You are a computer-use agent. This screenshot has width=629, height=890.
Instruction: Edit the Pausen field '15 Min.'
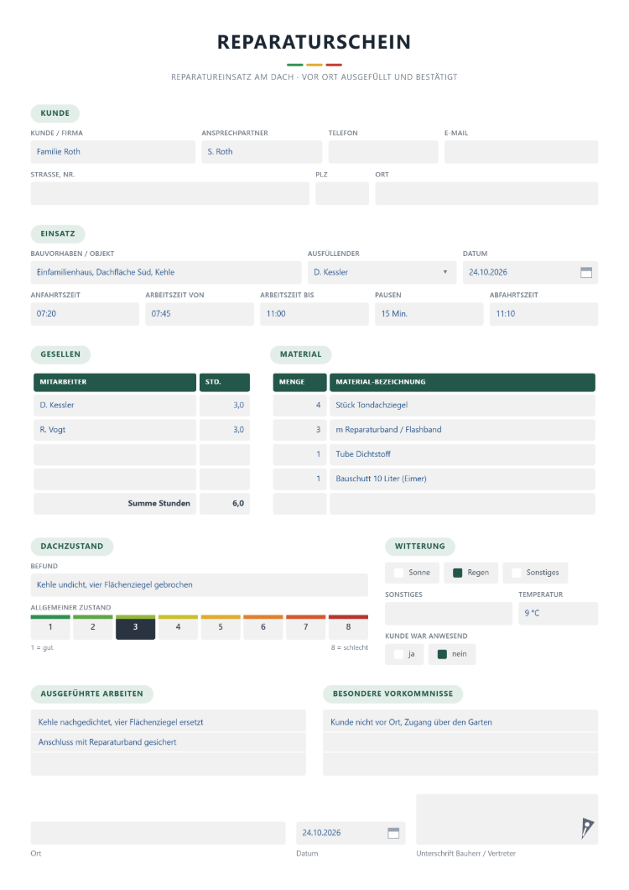pos(429,314)
